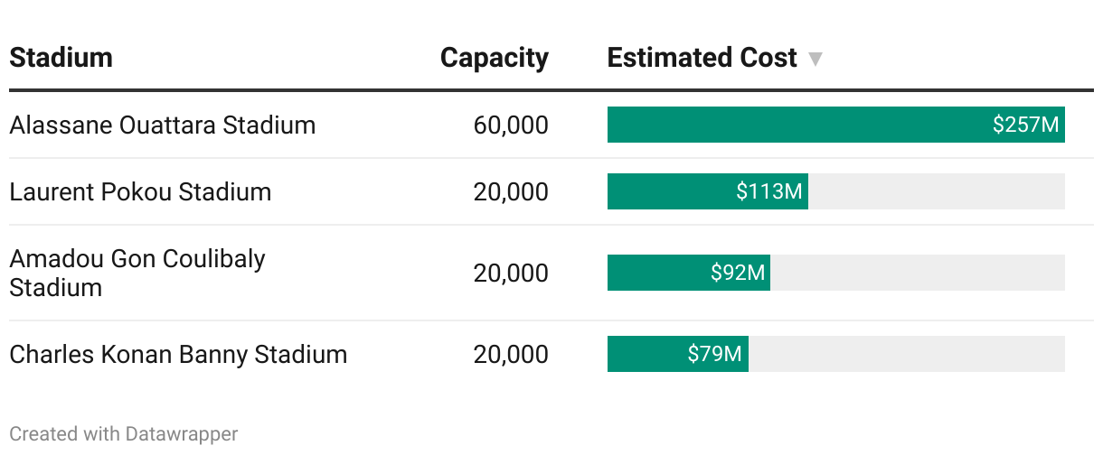This screenshot has width=1103, height=455.
Task: Select the Alassane Ouattara Stadium name
Action: (x=162, y=125)
